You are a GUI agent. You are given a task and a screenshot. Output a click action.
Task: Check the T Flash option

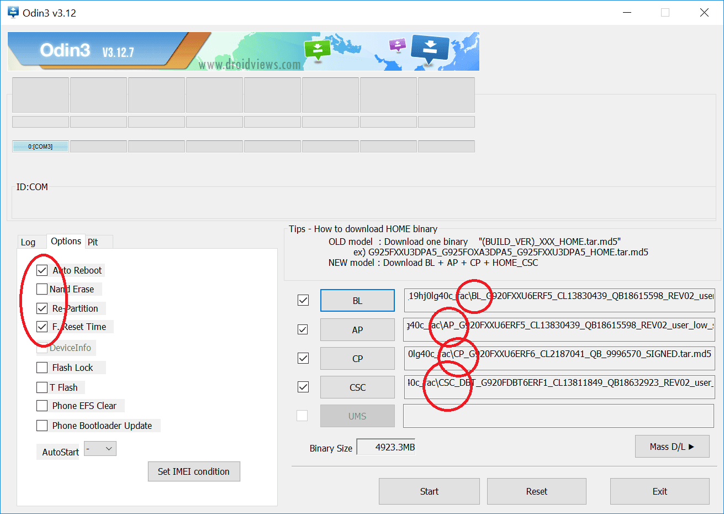click(x=42, y=387)
